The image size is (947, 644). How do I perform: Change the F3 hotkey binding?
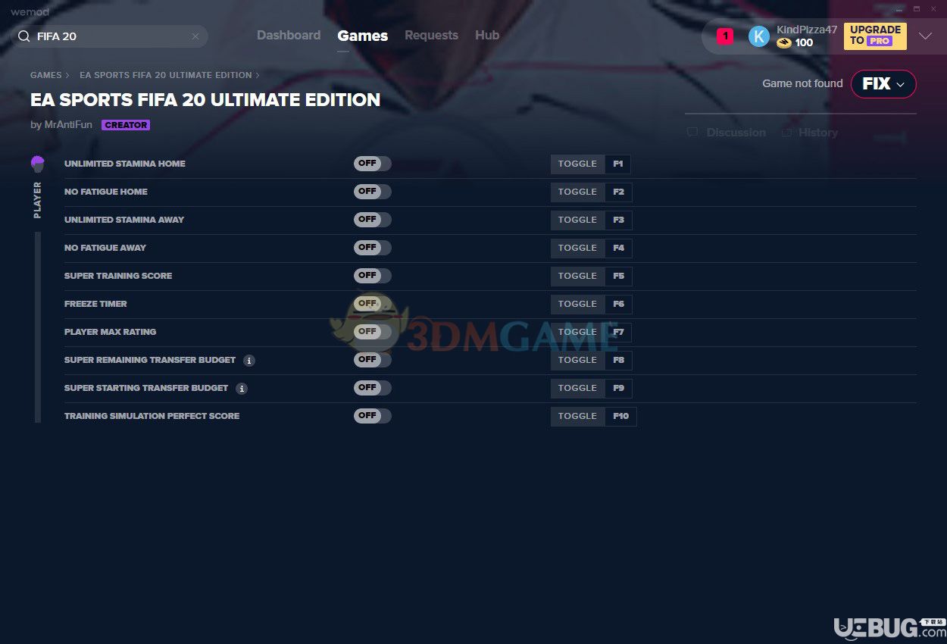(618, 220)
